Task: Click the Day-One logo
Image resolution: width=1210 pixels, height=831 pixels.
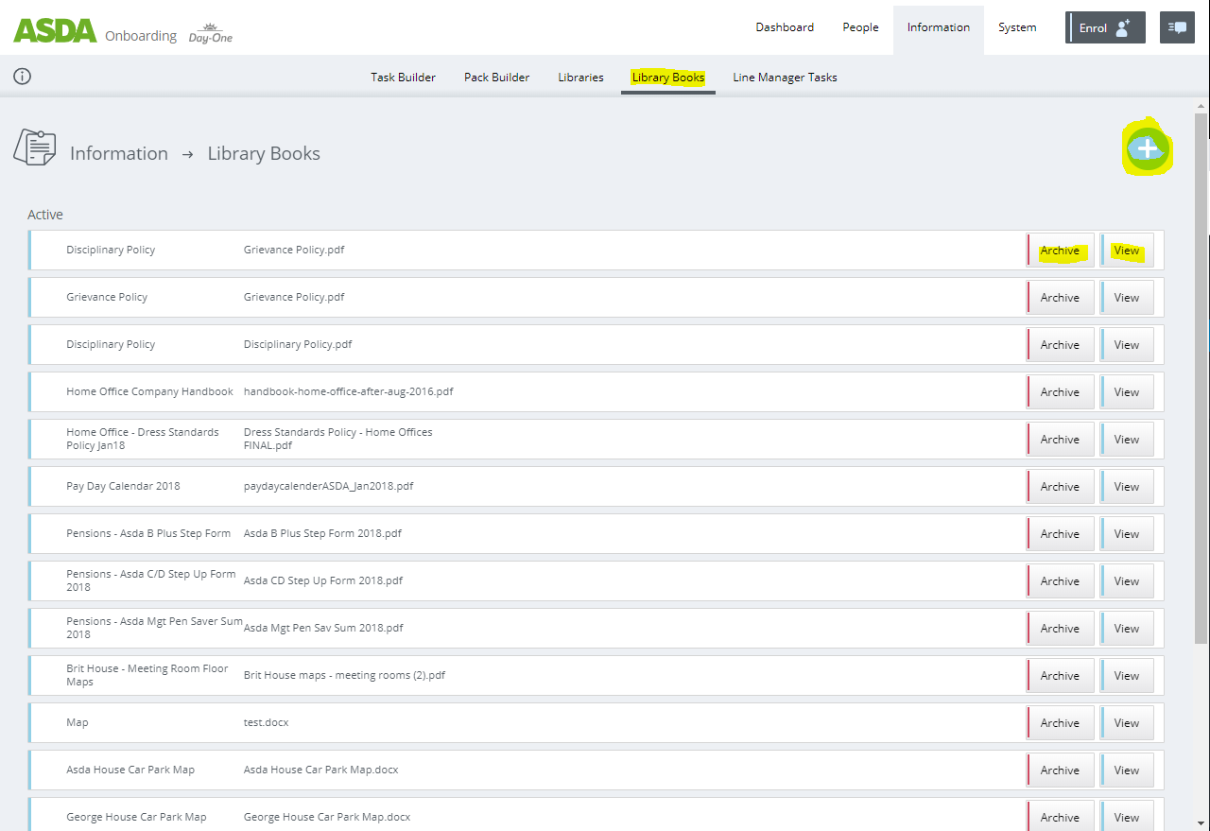Action: pyautogui.click(x=210, y=34)
